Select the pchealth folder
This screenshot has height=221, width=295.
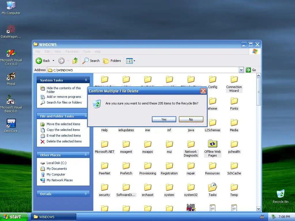coord(234,147)
